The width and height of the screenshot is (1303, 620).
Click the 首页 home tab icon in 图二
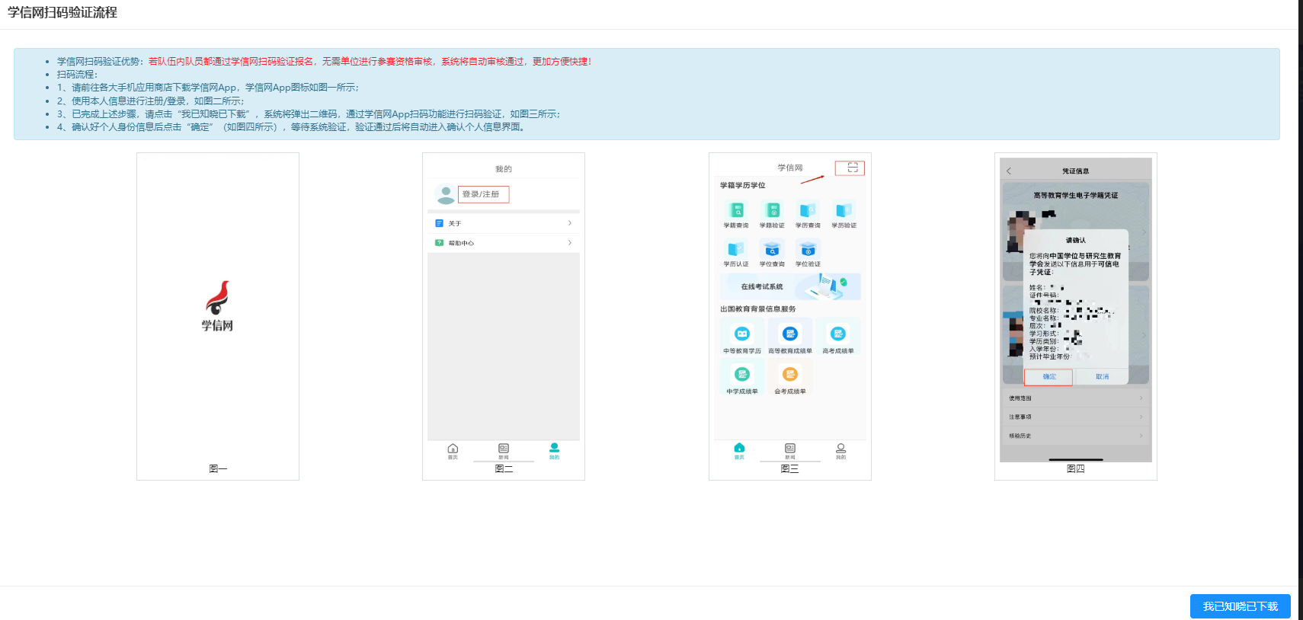453,449
